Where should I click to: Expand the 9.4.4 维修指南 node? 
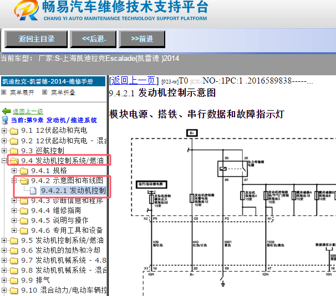coord(14,211)
